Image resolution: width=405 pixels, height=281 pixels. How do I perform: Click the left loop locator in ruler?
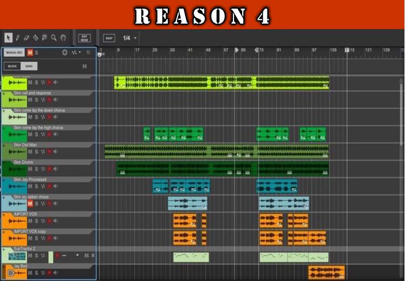click(x=236, y=50)
